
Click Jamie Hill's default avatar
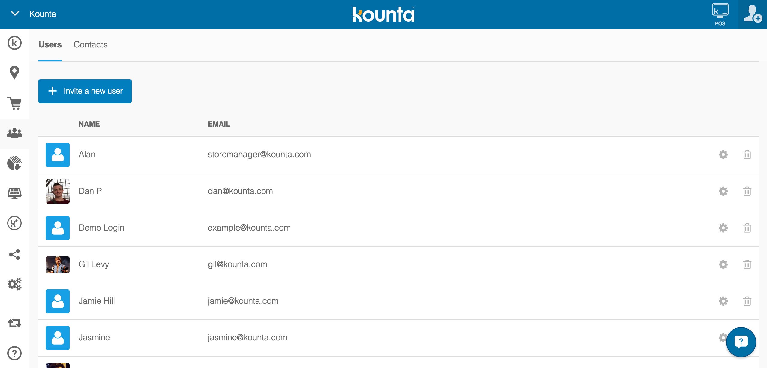tap(58, 301)
